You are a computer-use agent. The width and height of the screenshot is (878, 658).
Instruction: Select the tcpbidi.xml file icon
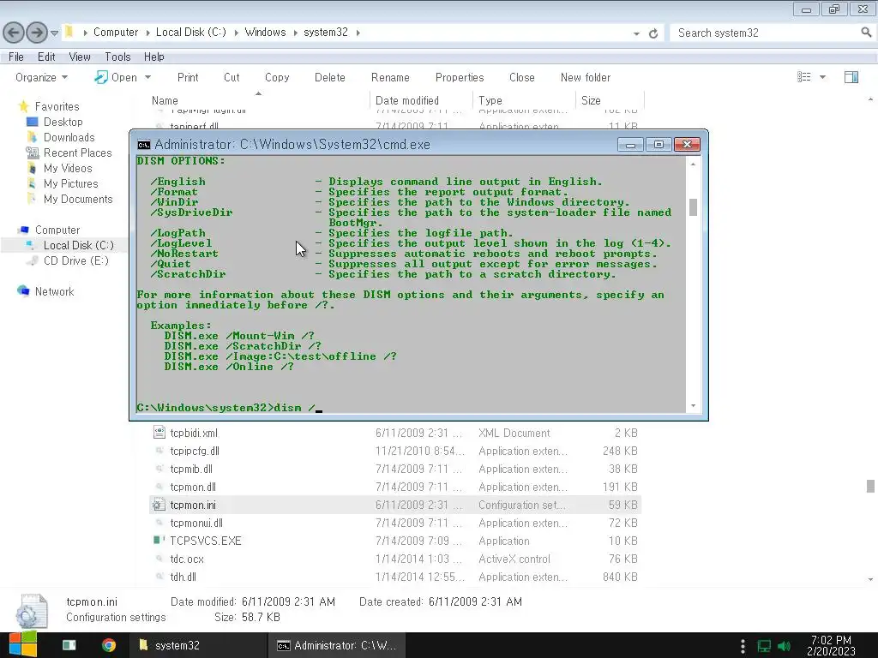point(159,433)
